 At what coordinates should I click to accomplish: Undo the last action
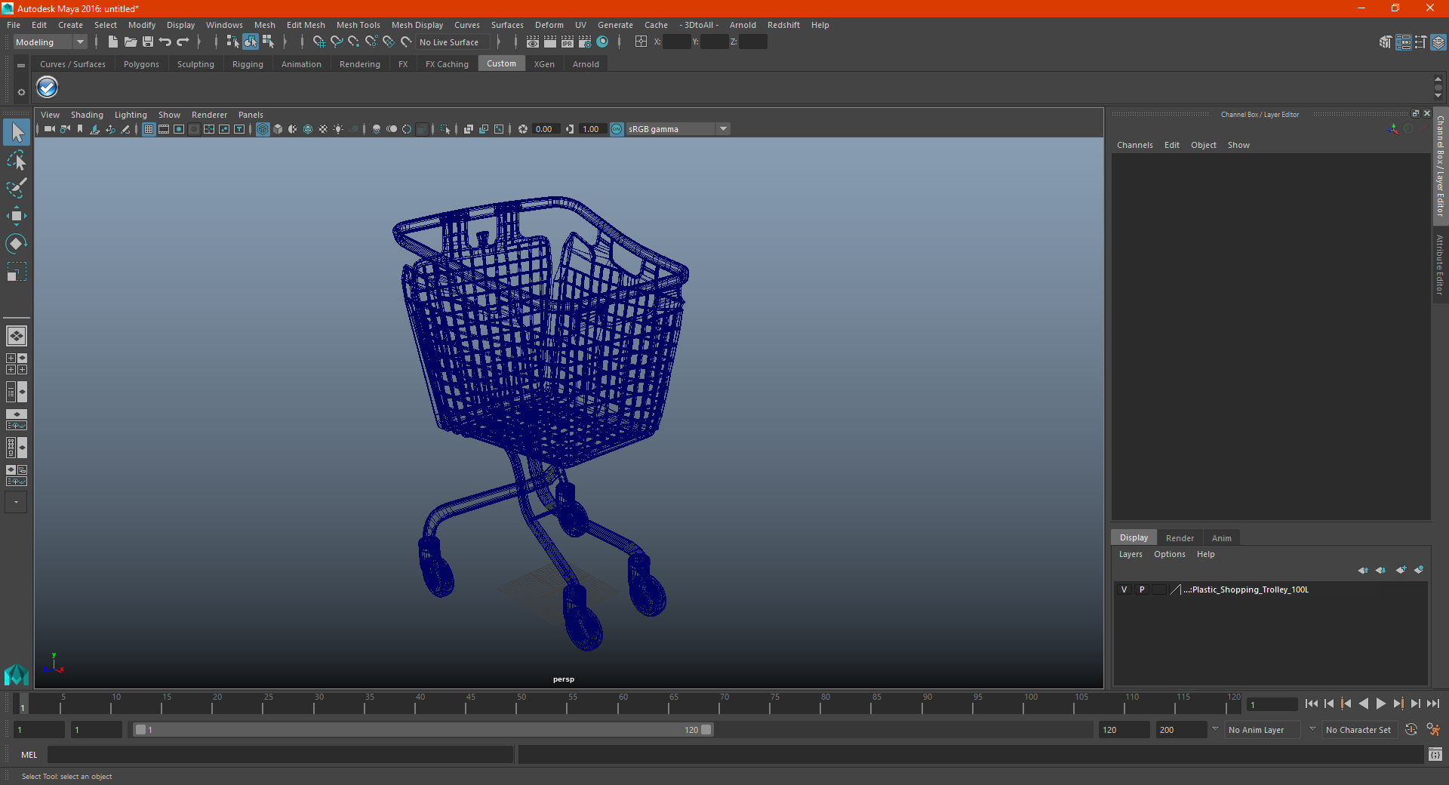165,42
